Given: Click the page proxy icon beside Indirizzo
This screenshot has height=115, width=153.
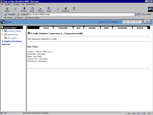Looking at the screenshot, I should 18,14.
